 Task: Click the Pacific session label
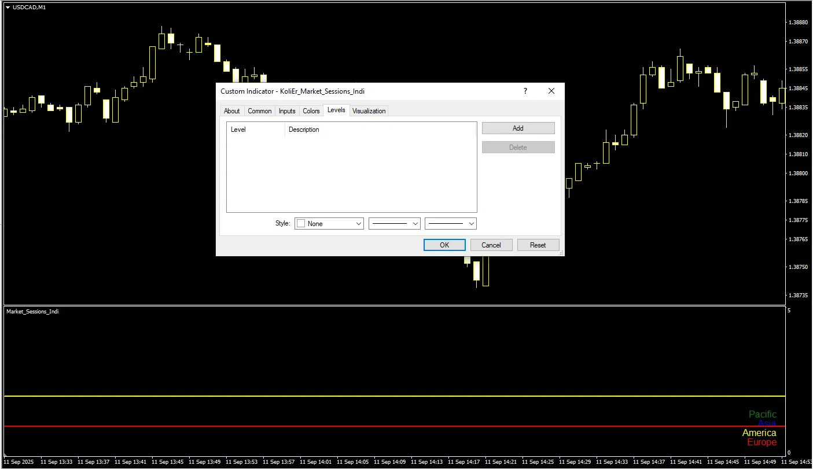(x=763, y=414)
